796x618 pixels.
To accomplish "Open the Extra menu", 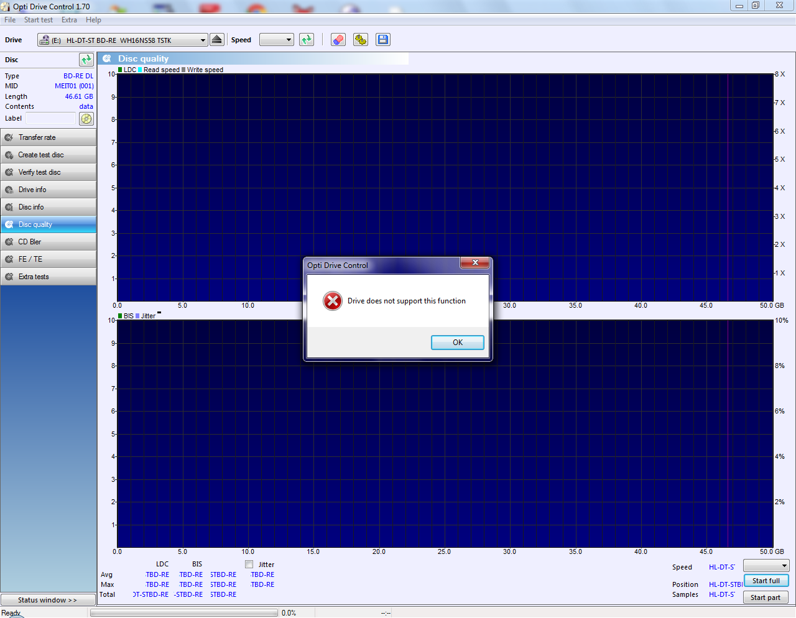I will point(69,20).
